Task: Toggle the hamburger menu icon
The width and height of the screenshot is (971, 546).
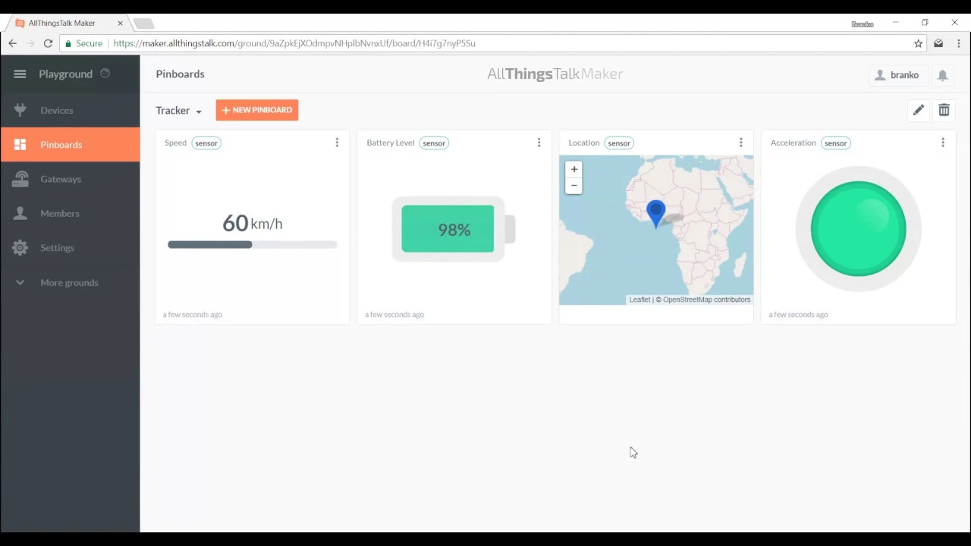Action: point(20,74)
